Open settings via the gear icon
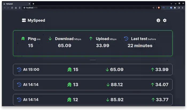The height and width of the screenshot is (110, 187). 165,20
